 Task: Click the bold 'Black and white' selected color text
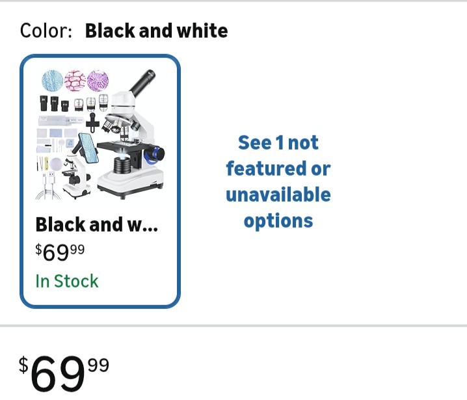(x=156, y=31)
